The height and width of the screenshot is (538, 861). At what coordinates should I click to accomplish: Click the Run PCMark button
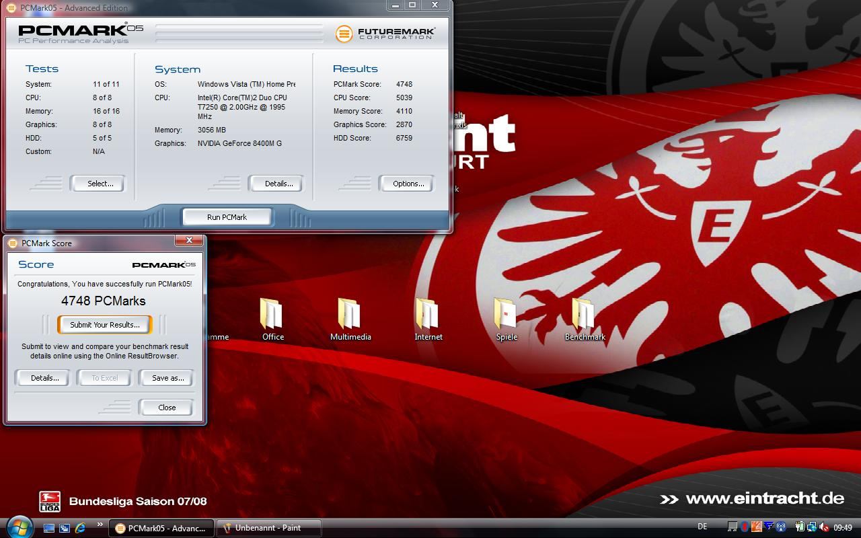(227, 217)
